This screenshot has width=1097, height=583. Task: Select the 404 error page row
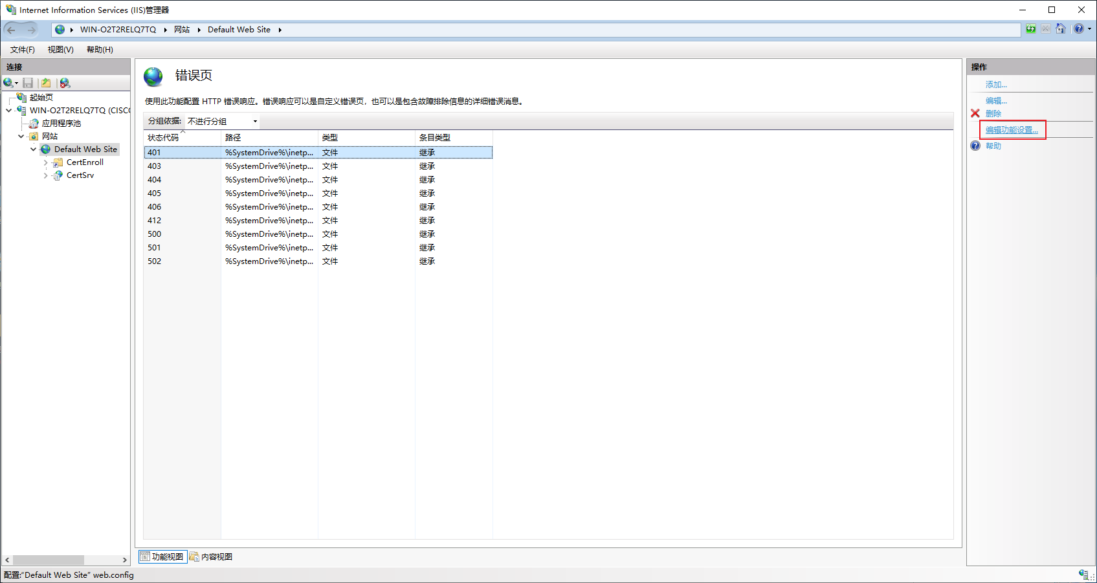tap(318, 180)
